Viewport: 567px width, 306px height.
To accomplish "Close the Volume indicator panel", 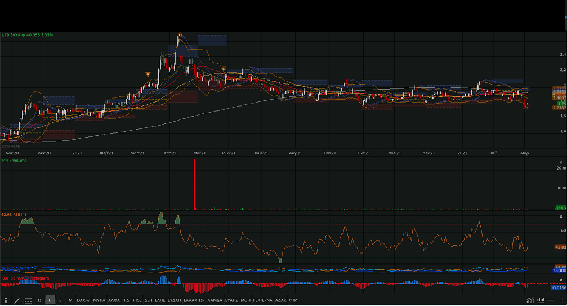I will (561, 161).
